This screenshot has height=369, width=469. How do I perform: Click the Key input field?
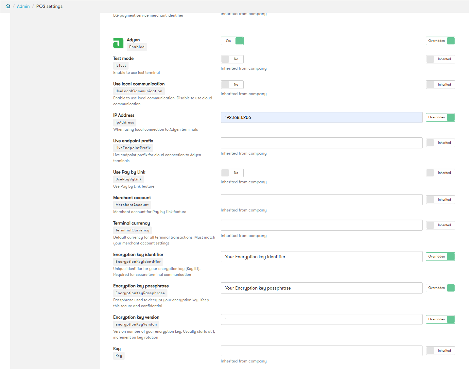click(x=321, y=351)
